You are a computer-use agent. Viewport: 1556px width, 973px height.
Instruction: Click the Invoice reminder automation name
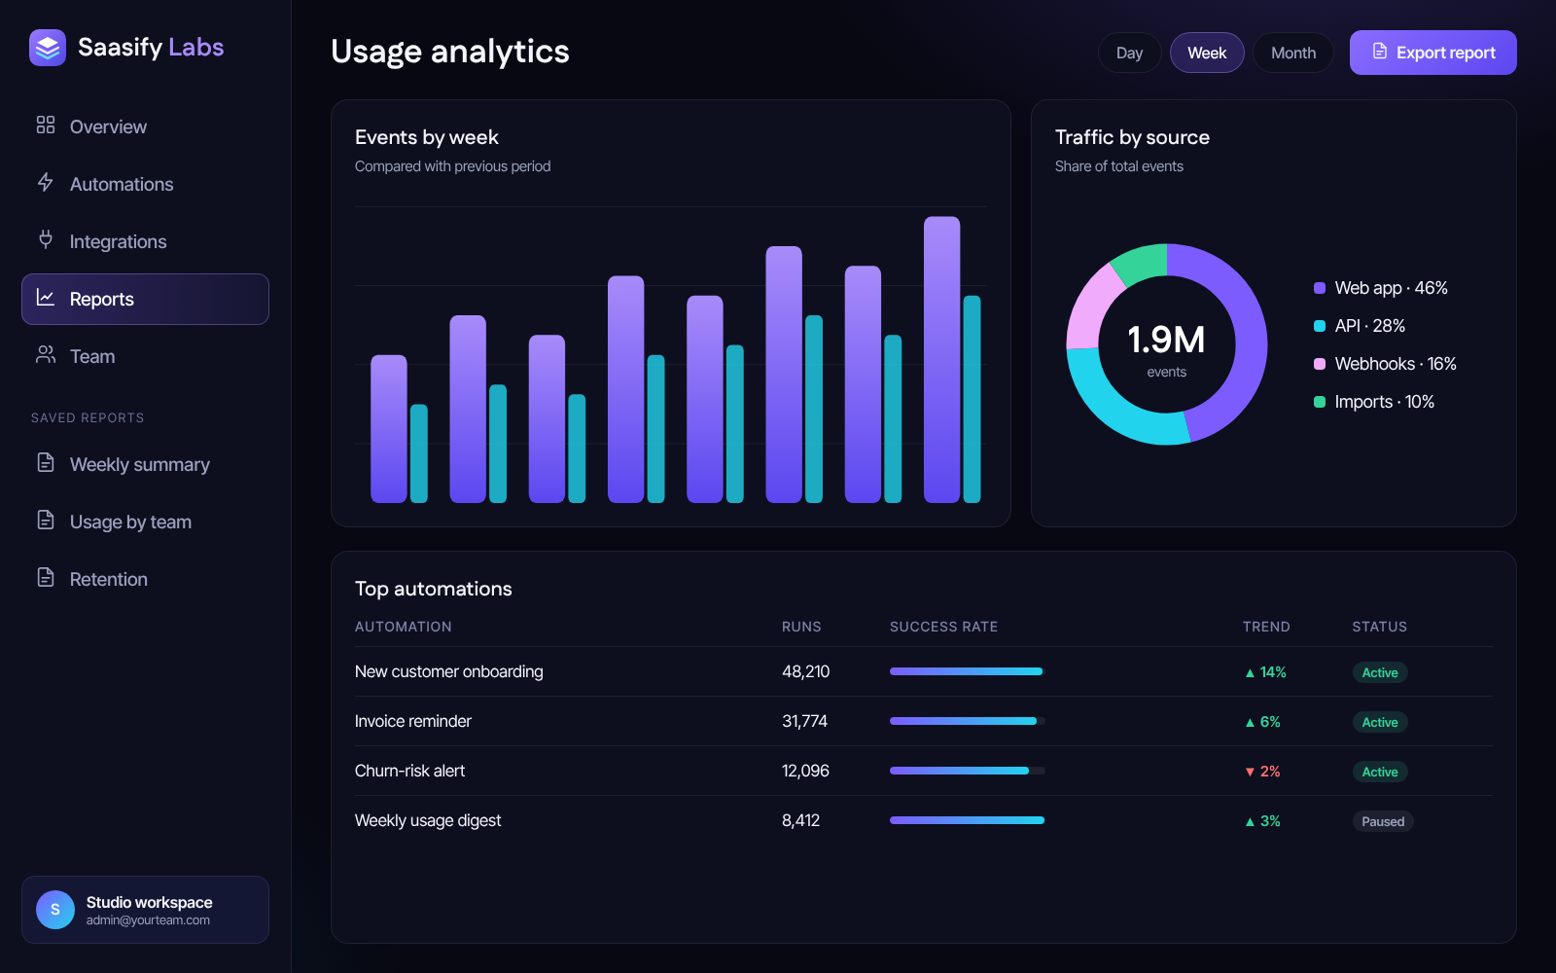[413, 721]
